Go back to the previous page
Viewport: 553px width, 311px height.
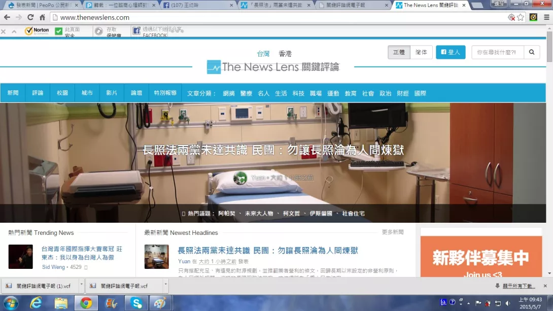tap(7, 17)
